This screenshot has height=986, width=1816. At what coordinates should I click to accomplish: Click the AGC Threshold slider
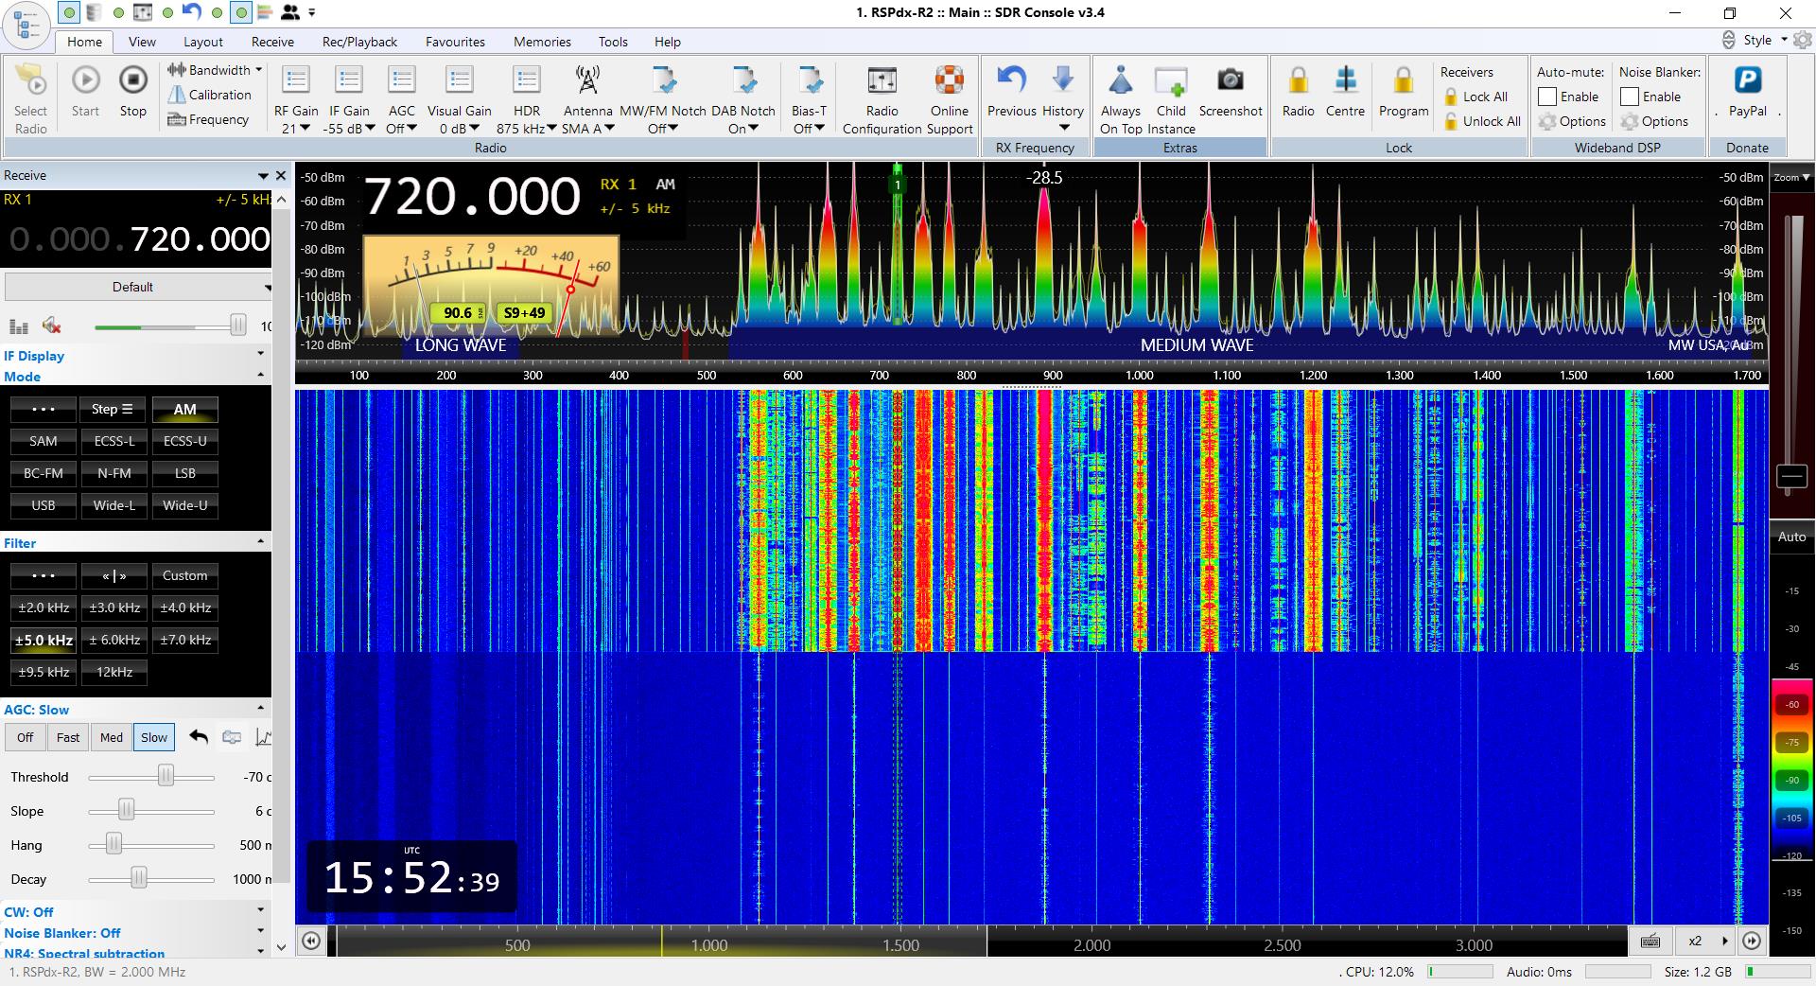click(166, 777)
